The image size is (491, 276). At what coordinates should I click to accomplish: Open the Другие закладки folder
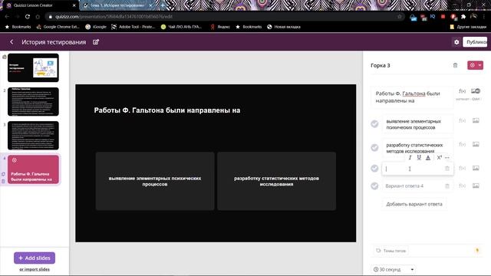(x=468, y=27)
